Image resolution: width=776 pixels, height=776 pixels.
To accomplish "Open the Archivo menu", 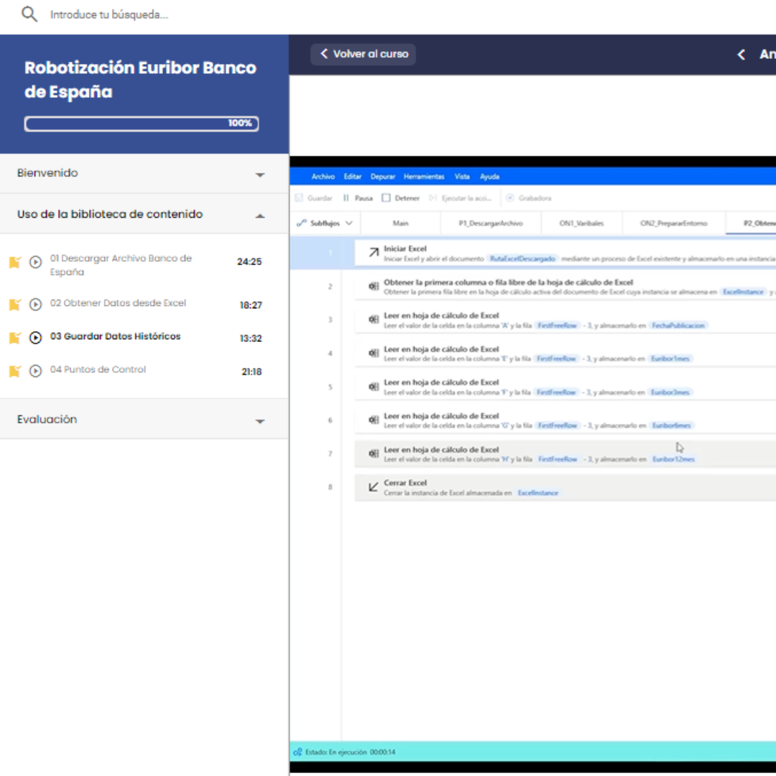I will [x=323, y=177].
